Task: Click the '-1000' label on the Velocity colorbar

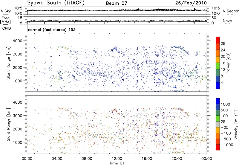Action: [227, 145]
